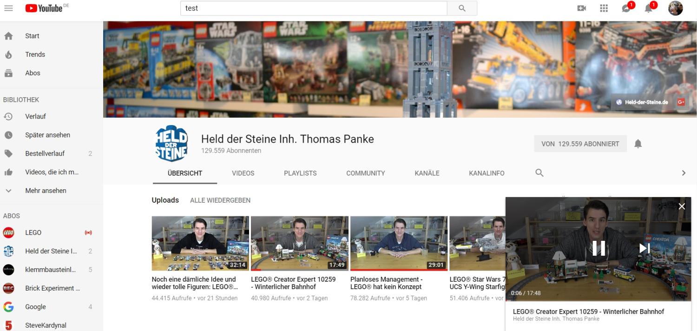Open the PLAYLISTS tab
The height and width of the screenshot is (331, 697).
pyautogui.click(x=300, y=173)
